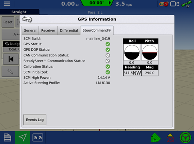Viewport: 194px width, 144px height.
Task: Toggle the implement master switch icon
Action: [170, 138]
